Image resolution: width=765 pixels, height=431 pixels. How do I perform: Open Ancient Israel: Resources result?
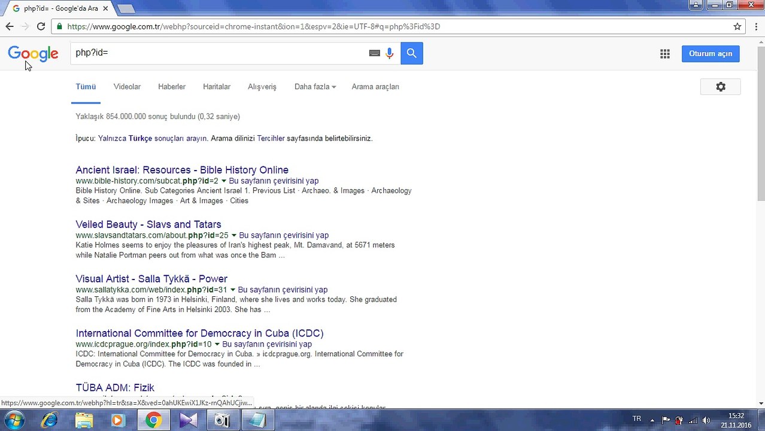pyautogui.click(x=182, y=170)
